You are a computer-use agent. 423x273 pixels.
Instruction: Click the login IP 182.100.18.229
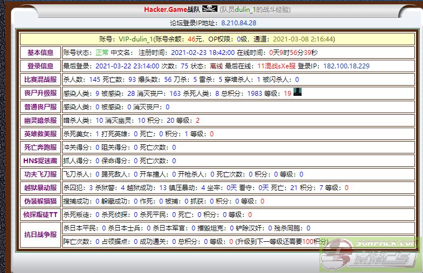[x=346, y=66]
